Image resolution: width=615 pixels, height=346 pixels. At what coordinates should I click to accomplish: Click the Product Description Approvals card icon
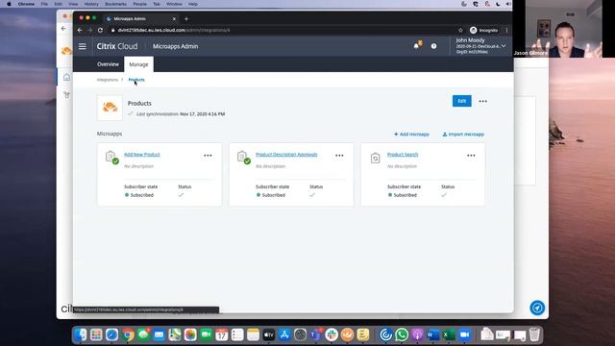click(243, 158)
